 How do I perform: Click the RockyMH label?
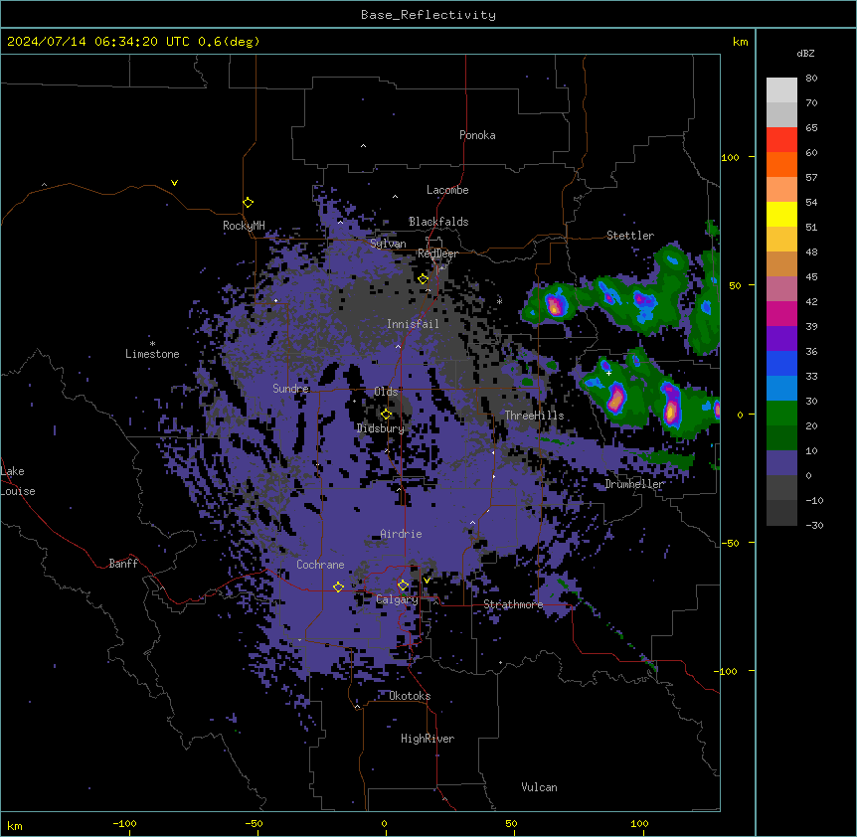pos(244,226)
